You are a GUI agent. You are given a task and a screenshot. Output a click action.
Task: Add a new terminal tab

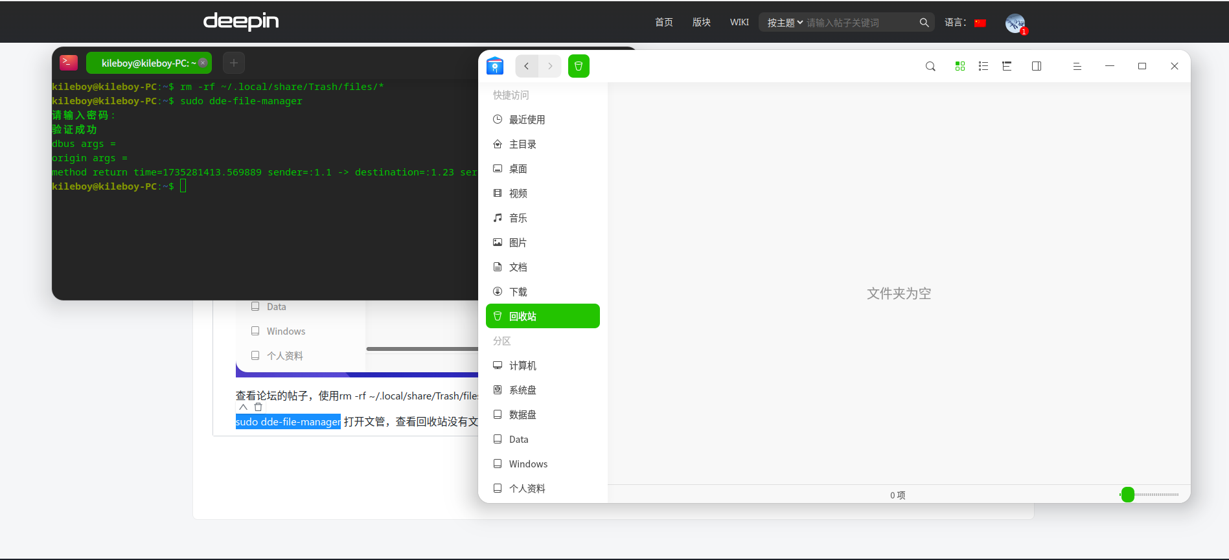tap(234, 63)
